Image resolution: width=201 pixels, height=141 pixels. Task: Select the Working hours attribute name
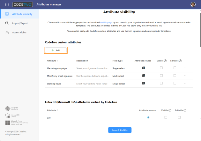coord(54,84)
